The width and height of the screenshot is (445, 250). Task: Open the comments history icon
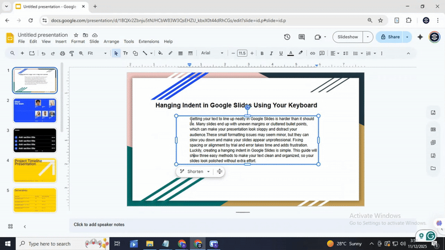[x=301, y=37]
